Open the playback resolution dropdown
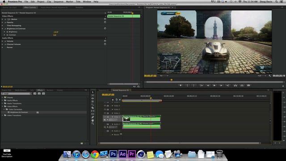 pyautogui.click(x=261, y=76)
